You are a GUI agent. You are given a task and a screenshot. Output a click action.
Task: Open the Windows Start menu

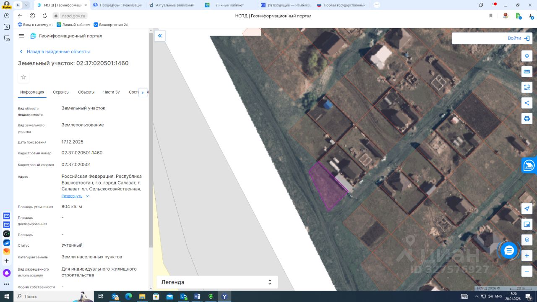[7, 297]
